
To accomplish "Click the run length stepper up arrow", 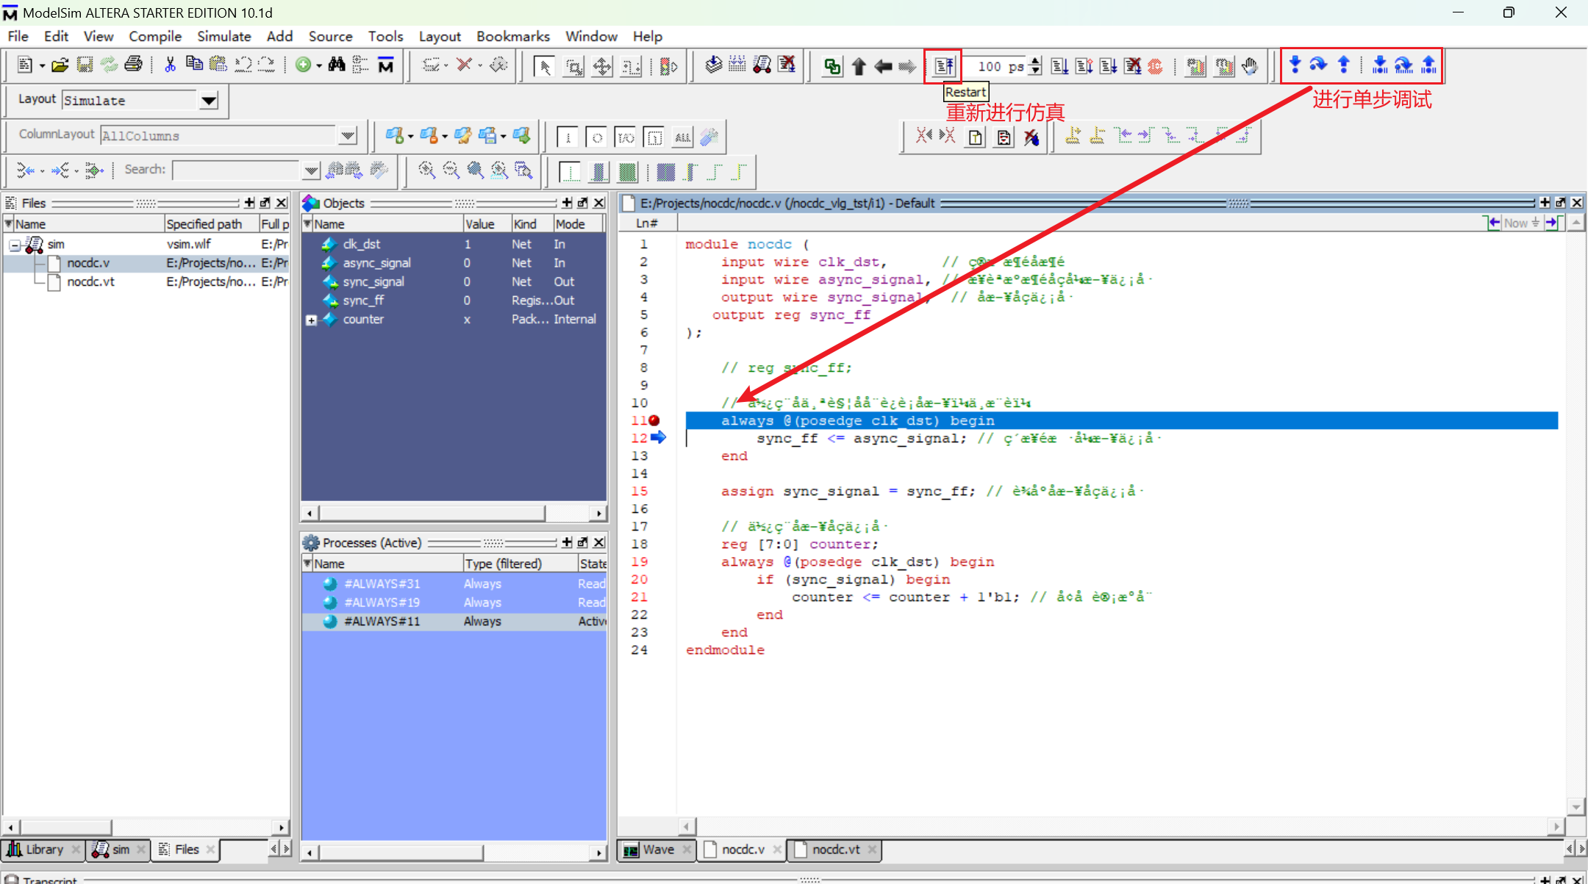I will coord(1036,61).
